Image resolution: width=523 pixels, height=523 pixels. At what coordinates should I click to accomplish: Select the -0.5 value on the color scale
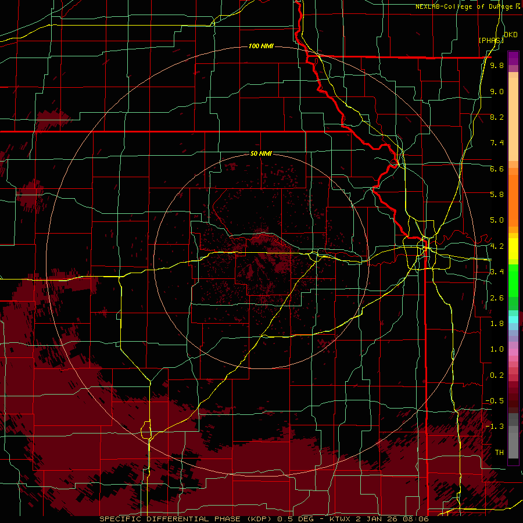[495, 401]
